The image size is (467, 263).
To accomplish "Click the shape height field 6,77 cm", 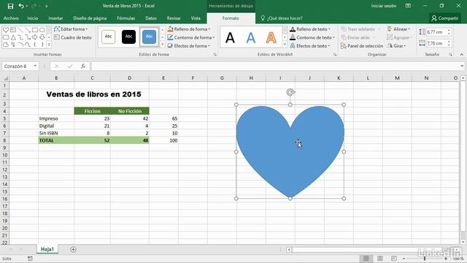I will point(436,32).
